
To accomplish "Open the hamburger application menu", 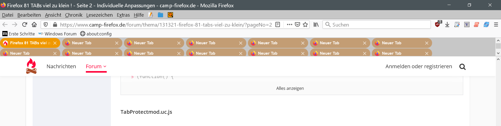I will 496,24.
